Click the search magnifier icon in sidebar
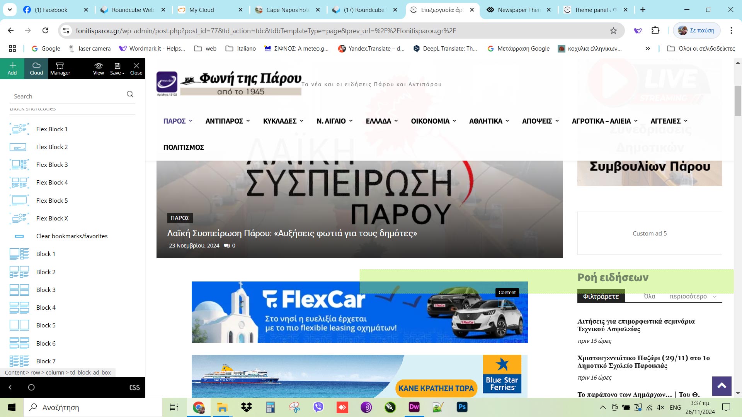742x417 pixels. pyautogui.click(x=130, y=94)
